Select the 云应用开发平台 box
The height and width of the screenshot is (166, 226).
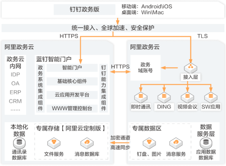pyautogui.click(x=72, y=95)
